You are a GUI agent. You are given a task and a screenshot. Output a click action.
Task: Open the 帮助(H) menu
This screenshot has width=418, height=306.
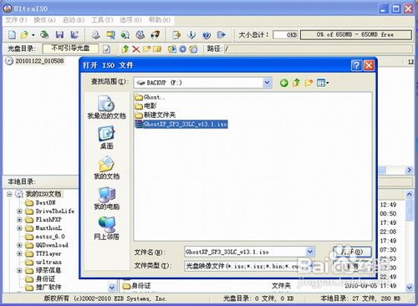point(160,20)
